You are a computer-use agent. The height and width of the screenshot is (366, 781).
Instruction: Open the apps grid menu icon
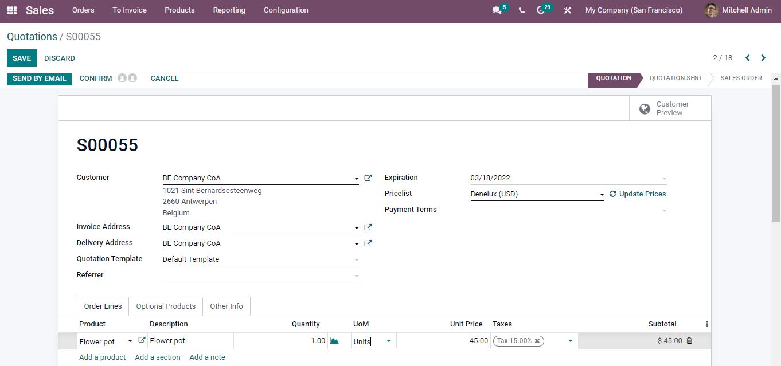(11, 10)
